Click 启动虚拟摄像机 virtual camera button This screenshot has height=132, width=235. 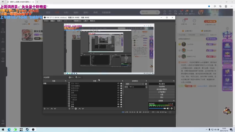click(x=162, y=89)
